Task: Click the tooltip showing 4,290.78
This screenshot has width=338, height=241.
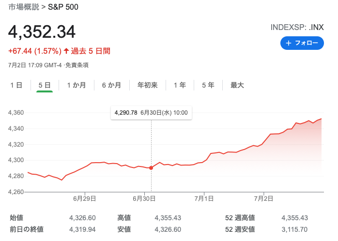Action: pyautogui.click(x=151, y=113)
